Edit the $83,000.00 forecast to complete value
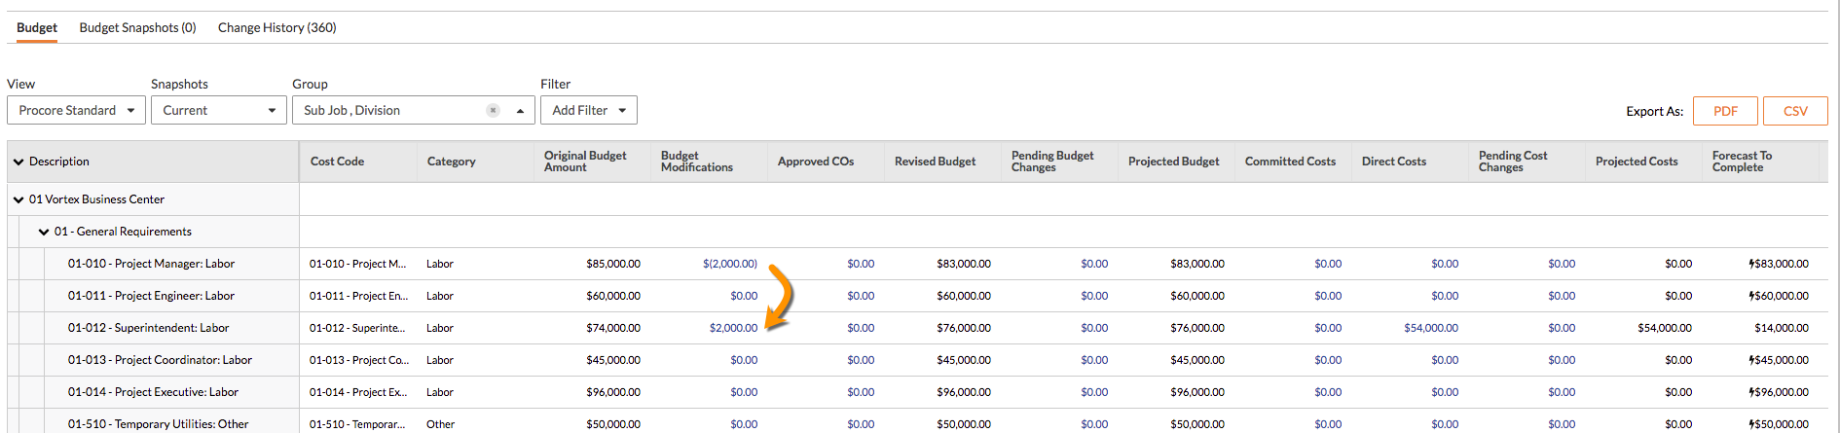This screenshot has width=1840, height=433. tap(1780, 264)
